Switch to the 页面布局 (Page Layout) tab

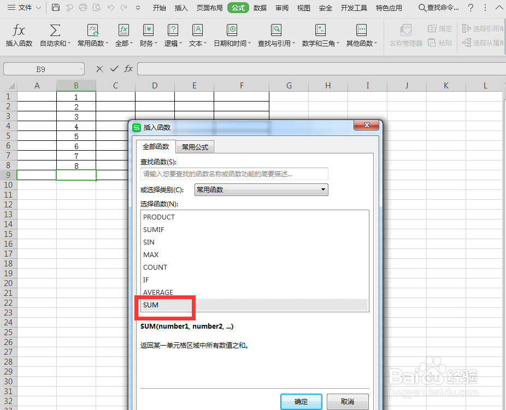click(x=209, y=8)
